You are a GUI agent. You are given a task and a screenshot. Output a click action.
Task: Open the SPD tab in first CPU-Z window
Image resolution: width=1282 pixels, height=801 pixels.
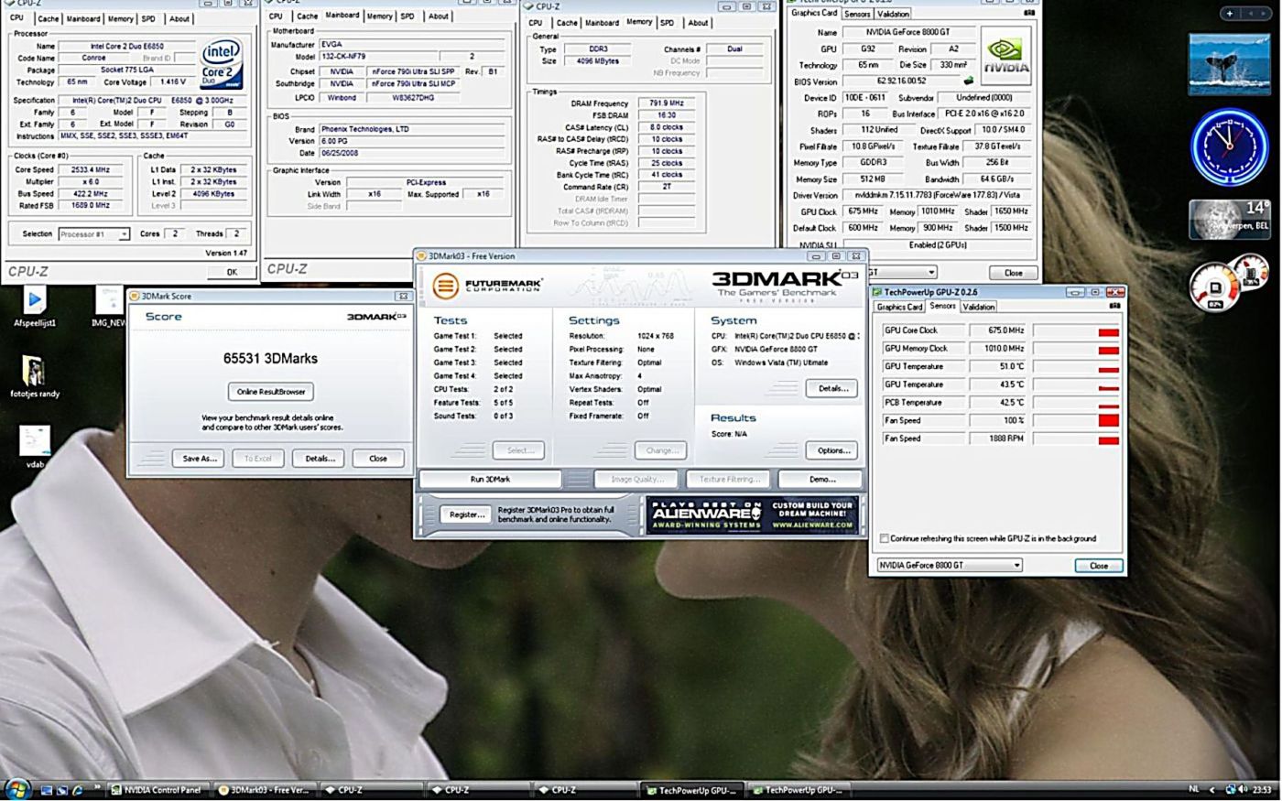point(148,18)
